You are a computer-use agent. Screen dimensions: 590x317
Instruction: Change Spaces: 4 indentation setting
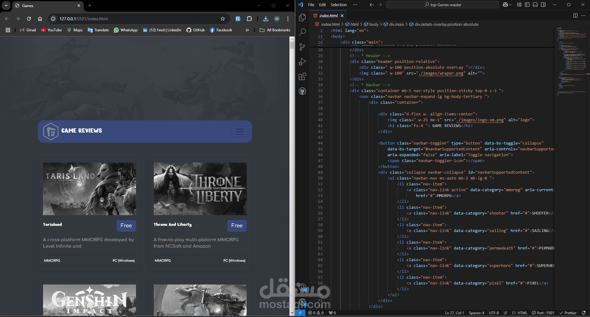coord(476,313)
